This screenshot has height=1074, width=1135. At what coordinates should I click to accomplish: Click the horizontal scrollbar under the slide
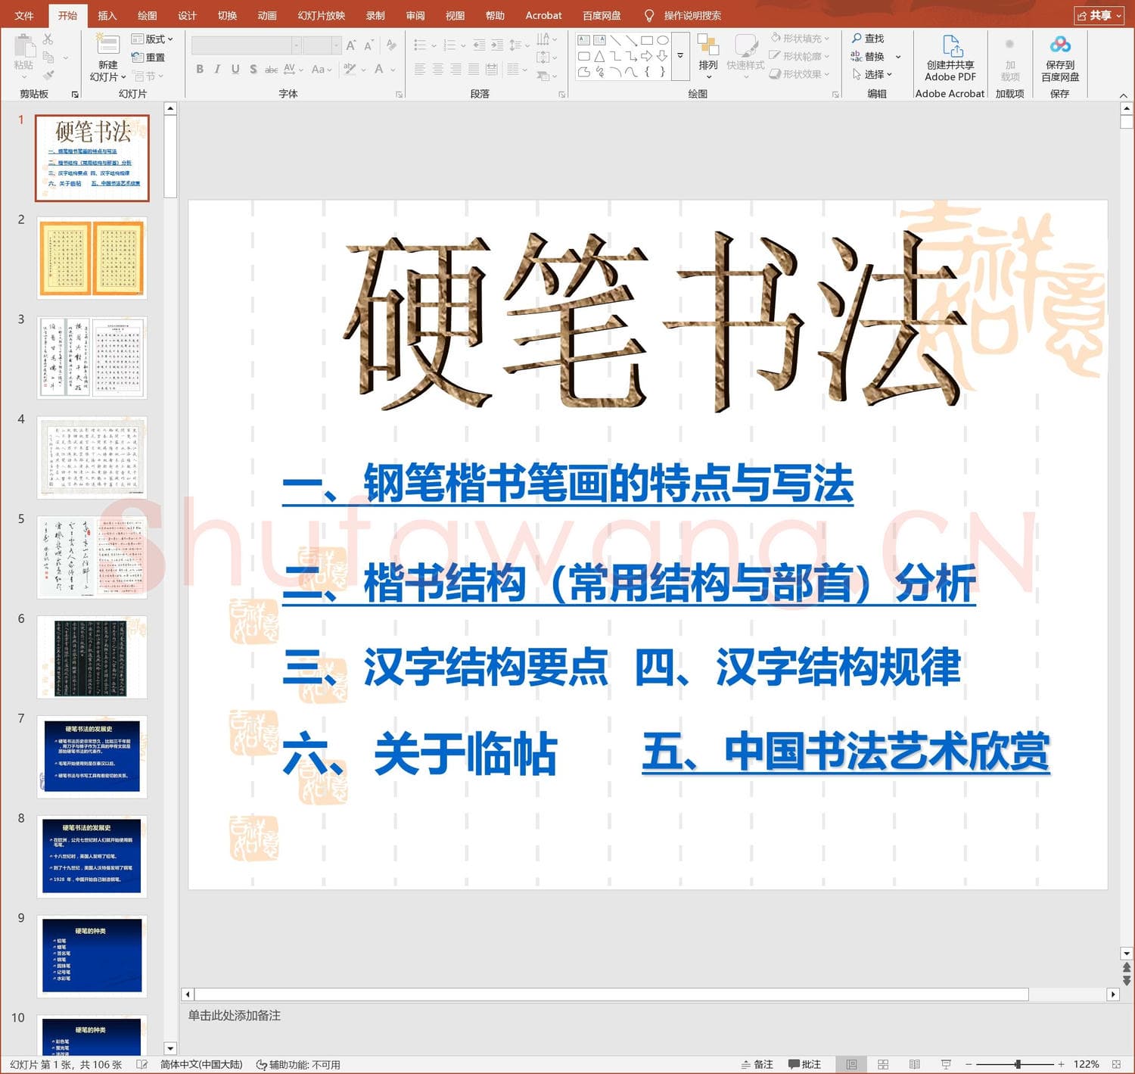(x=611, y=994)
